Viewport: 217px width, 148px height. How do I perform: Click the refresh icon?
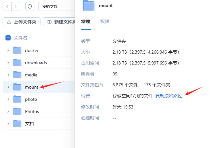pyautogui.click(x=30, y=6)
